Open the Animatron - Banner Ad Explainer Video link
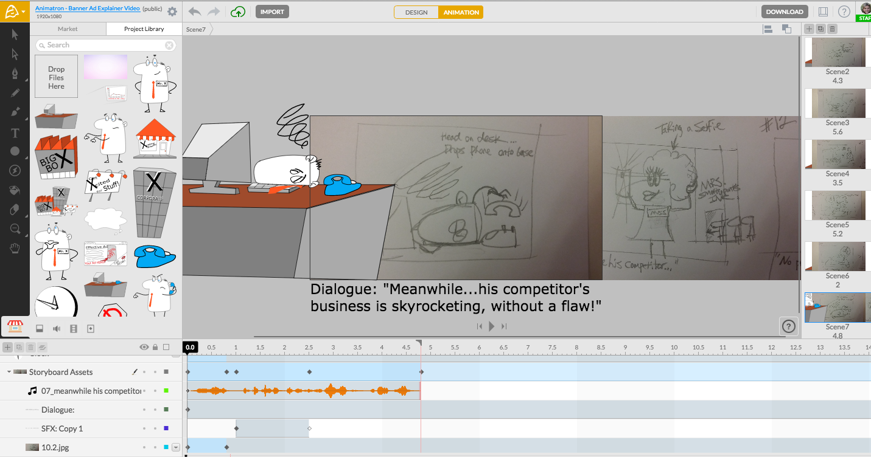The image size is (871, 457). click(88, 9)
